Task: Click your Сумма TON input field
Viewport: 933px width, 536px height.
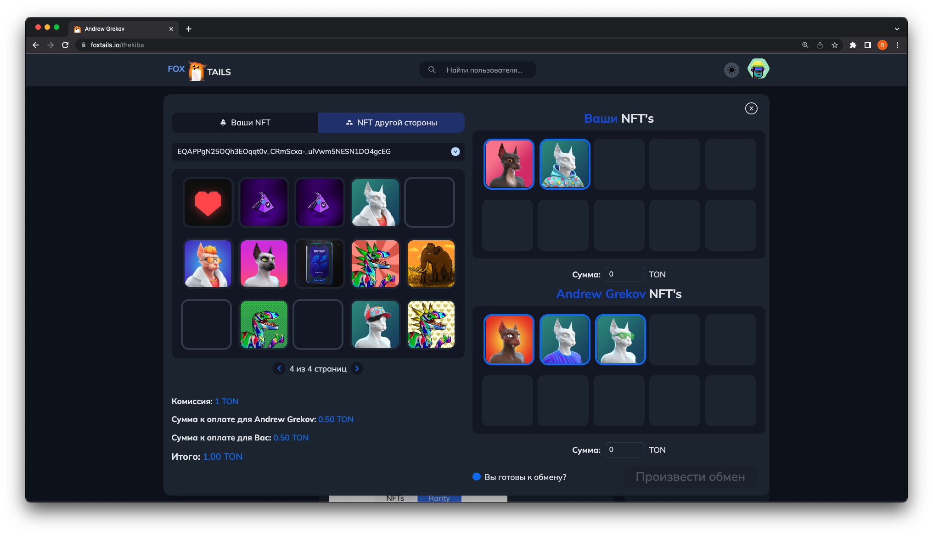Action: tap(624, 274)
